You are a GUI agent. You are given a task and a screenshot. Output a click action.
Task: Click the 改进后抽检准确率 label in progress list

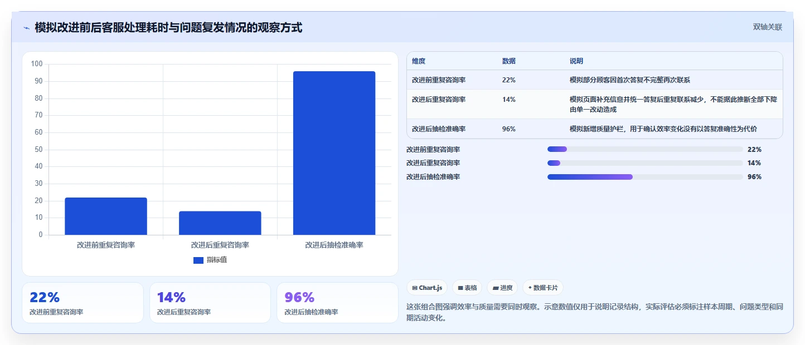tap(433, 177)
